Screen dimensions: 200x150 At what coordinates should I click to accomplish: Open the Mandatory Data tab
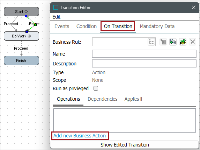point(157,26)
